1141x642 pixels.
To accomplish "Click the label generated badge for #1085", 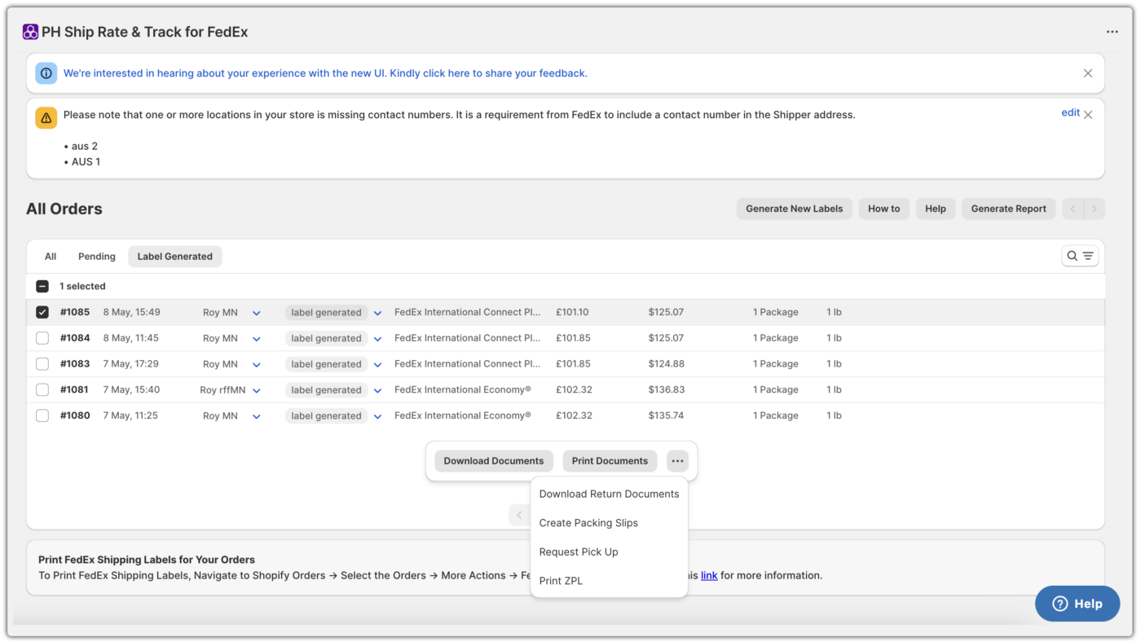I will (326, 312).
